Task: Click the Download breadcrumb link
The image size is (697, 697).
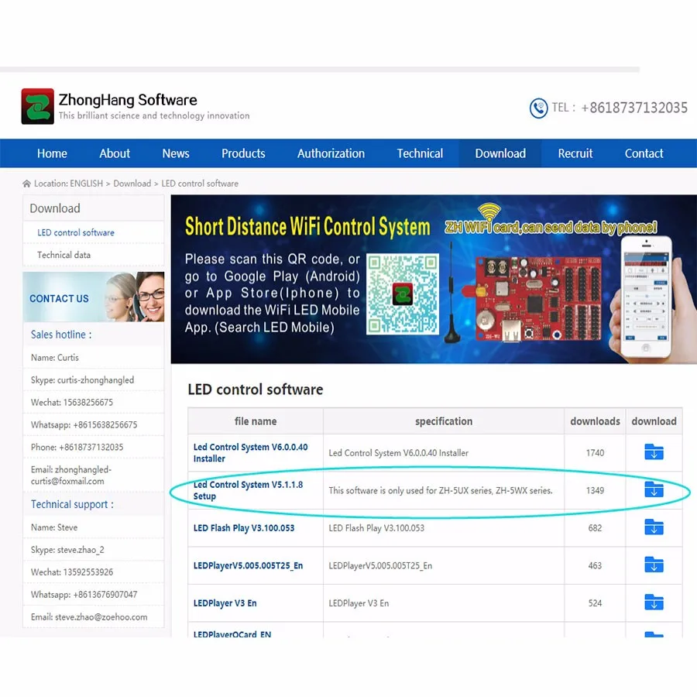Action: (132, 184)
